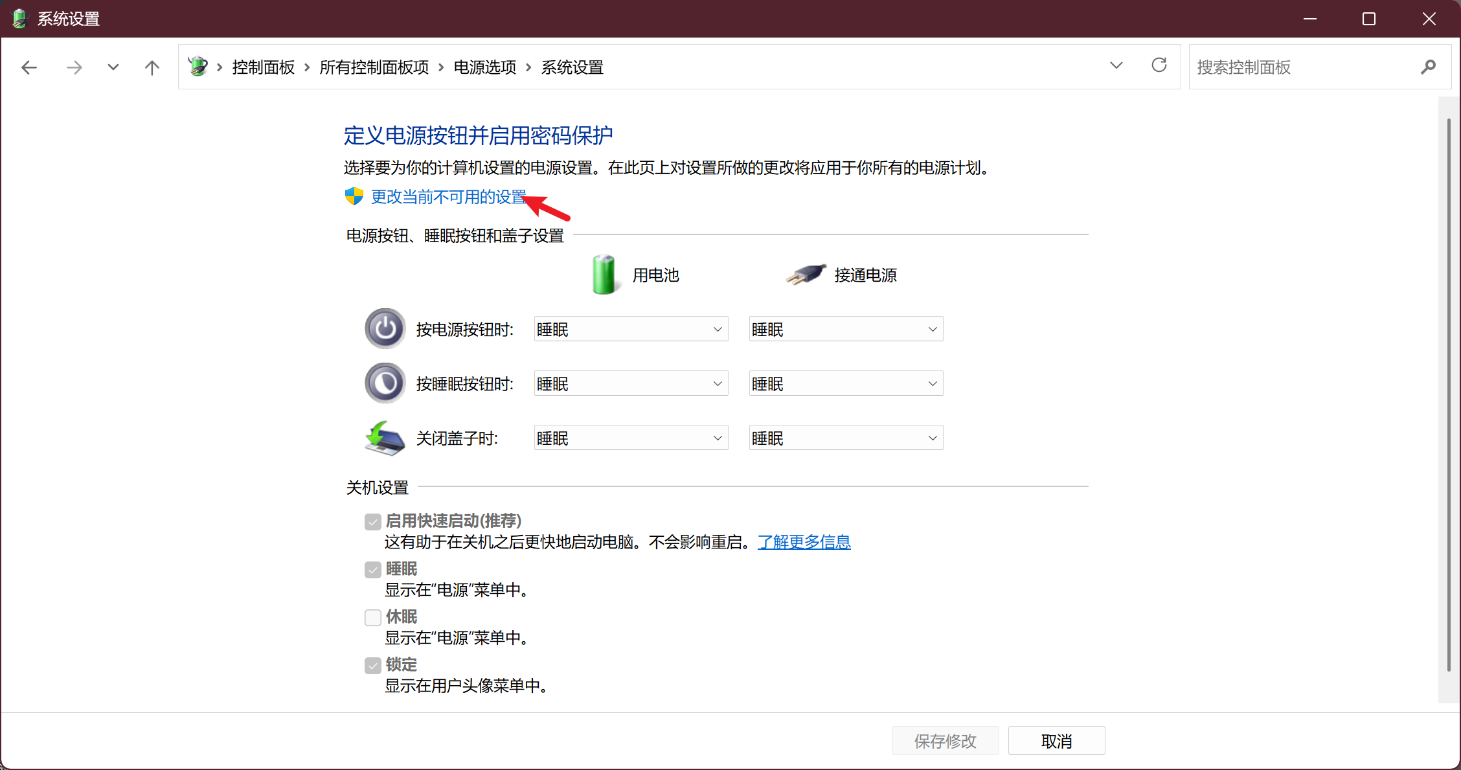
Task: Click the forward navigation arrow
Action: (74, 67)
